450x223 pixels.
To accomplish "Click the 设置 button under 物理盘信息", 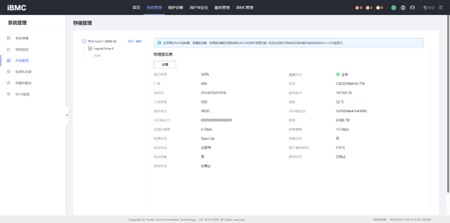I will [165, 64].
